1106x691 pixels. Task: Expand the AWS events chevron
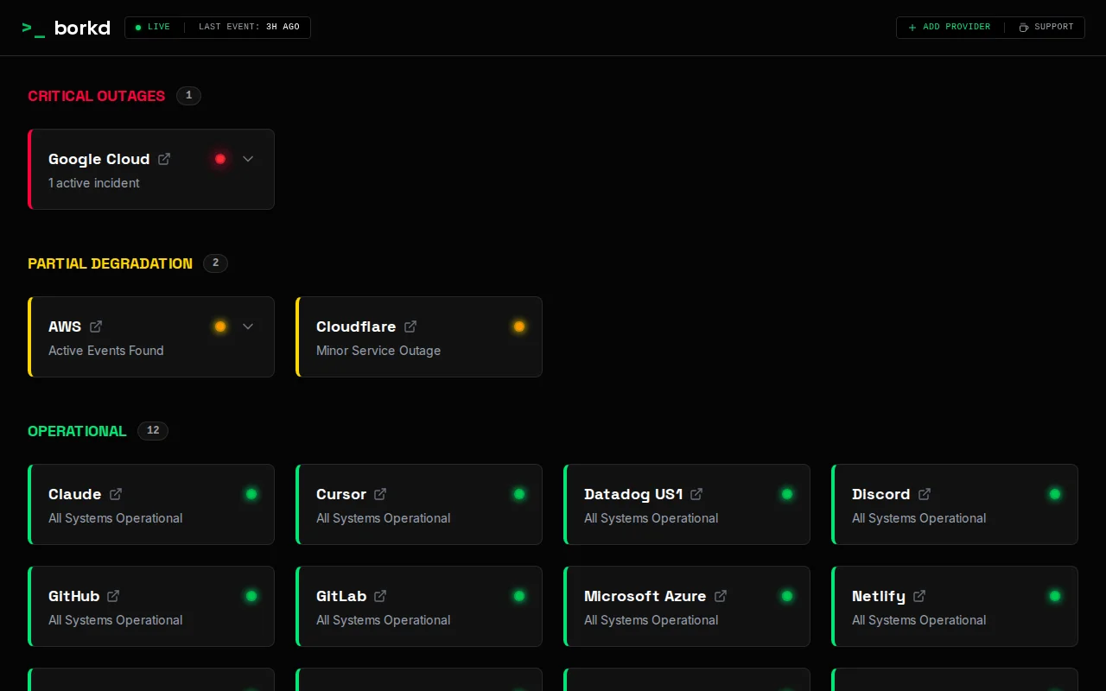click(248, 326)
